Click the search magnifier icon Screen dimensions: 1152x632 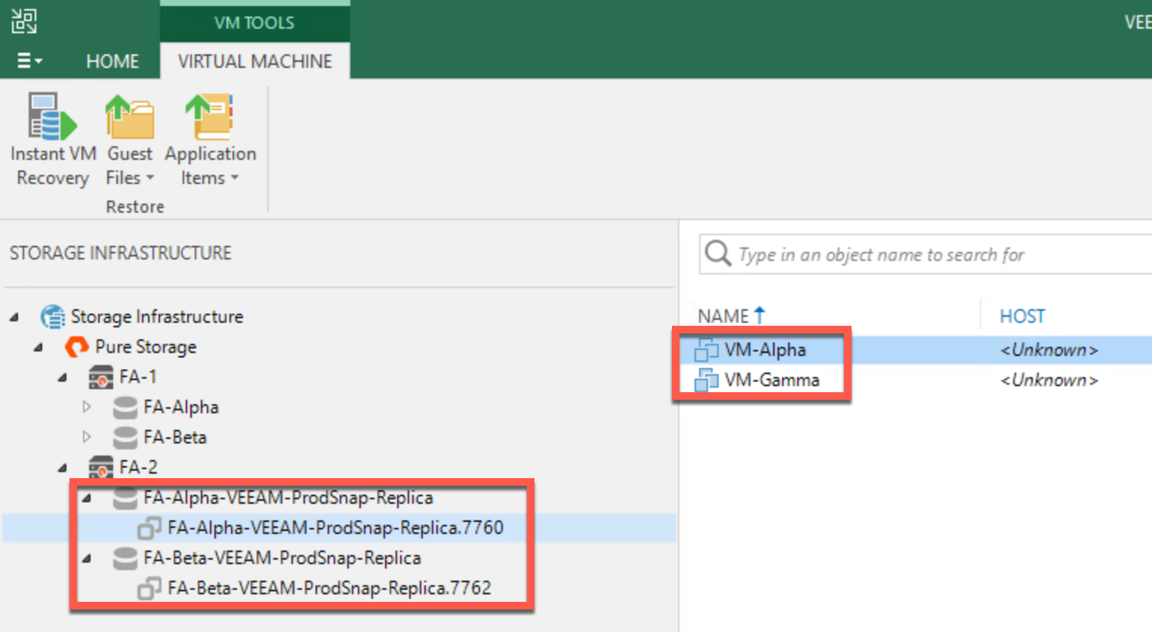717,253
